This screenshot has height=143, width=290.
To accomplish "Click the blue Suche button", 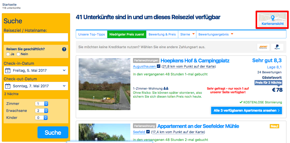I will [x=53, y=132].
